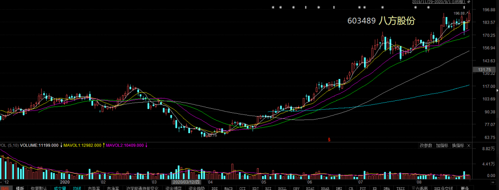This screenshot has height=190, width=499.
Task: Switch to the TRIX indicator
Action: pyautogui.click(x=400, y=188)
